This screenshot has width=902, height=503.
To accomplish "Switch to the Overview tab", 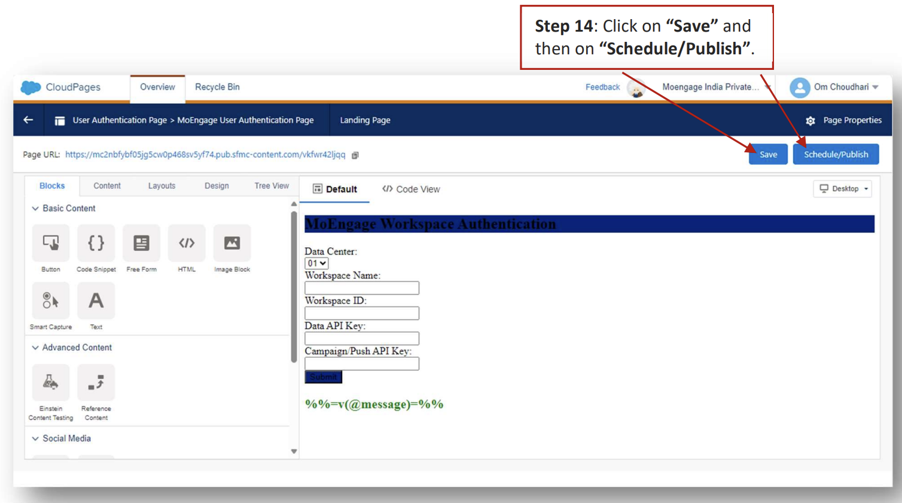I will tap(157, 87).
